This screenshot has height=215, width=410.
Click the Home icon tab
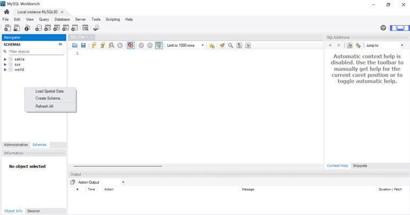coord(6,12)
